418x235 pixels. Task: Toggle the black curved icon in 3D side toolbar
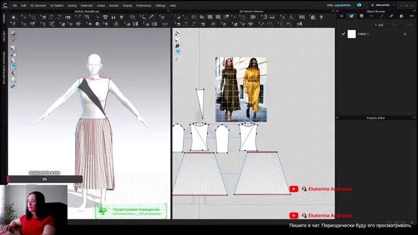[13, 72]
